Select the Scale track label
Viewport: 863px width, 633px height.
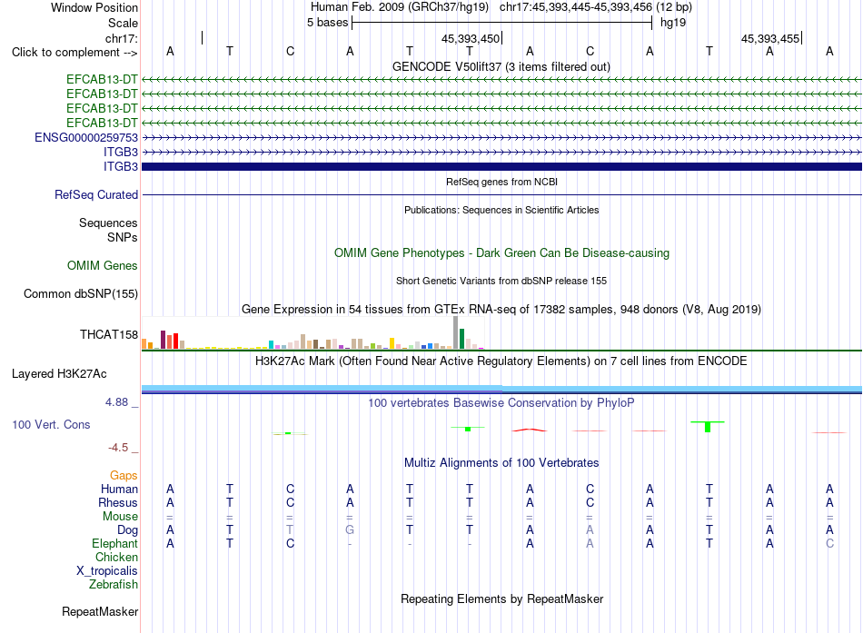click(123, 23)
